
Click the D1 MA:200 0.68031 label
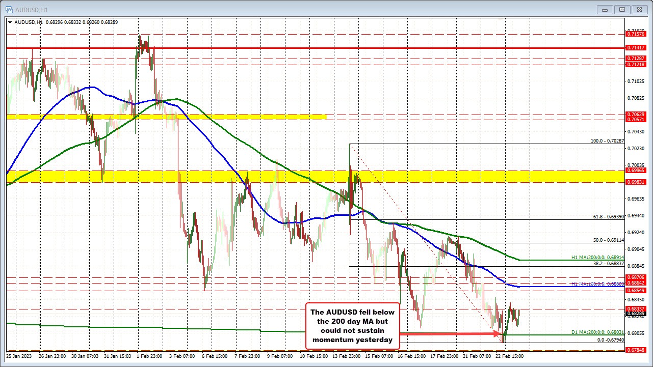coord(596,333)
